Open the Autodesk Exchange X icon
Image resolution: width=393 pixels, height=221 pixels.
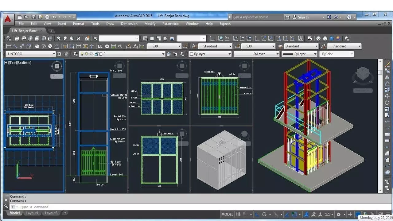(329, 17)
